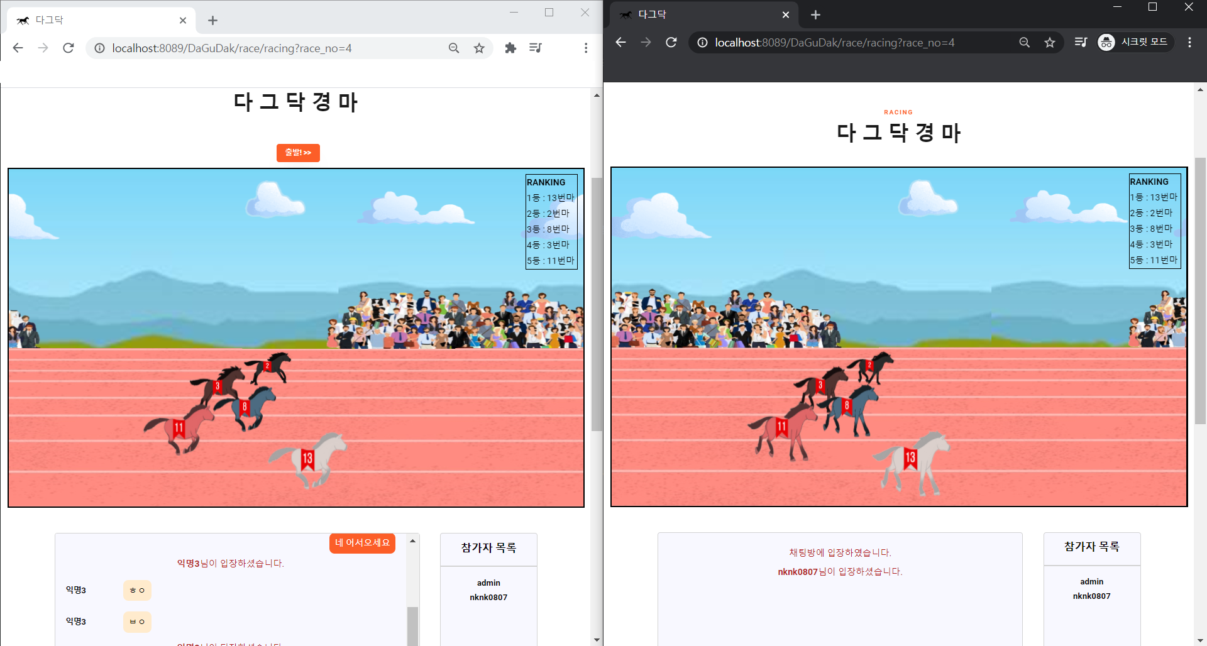
Task: Click '5등 : 11번마' in left ranking
Action: pos(551,261)
